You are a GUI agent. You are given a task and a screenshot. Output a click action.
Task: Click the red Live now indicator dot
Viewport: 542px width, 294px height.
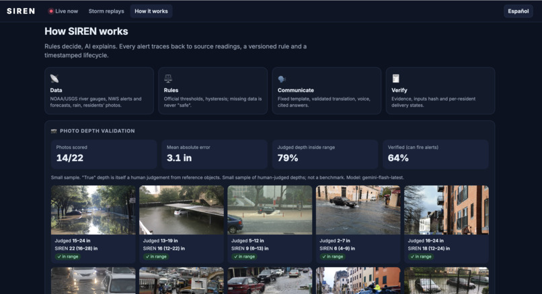pyautogui.click(x=51, y=11)
